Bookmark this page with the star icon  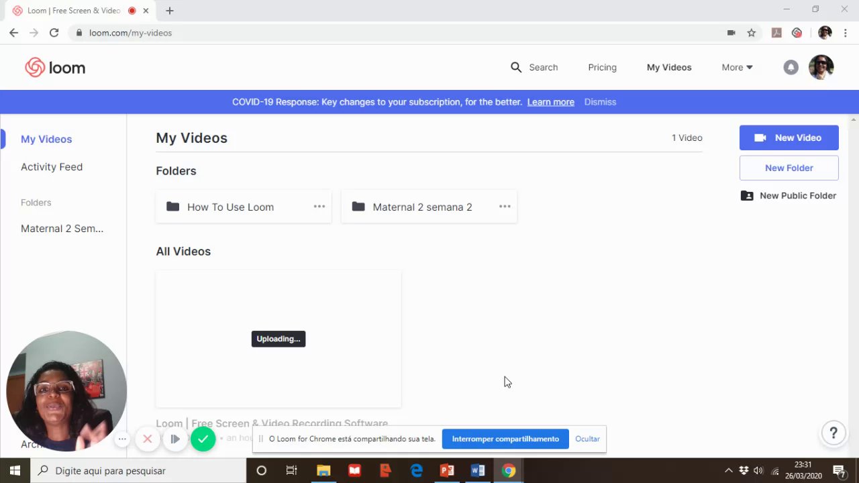click(x=752, y=32)
